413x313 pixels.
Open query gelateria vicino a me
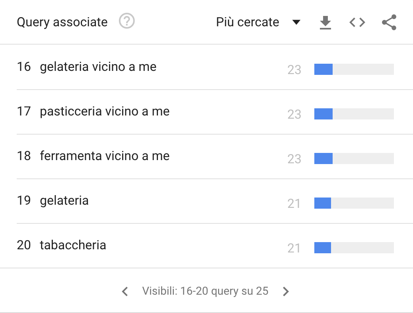[x=98, y=67]
